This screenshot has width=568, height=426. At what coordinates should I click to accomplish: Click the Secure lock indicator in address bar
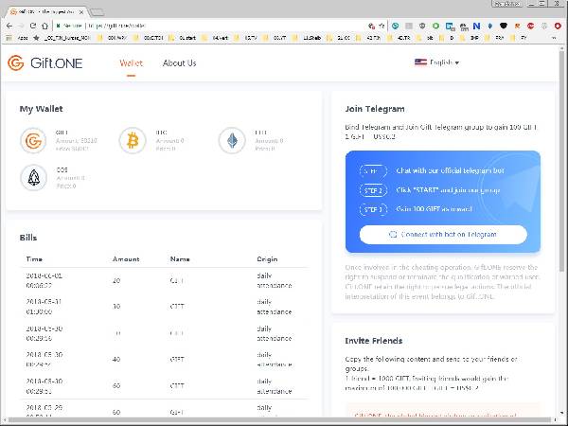(69, 26)
